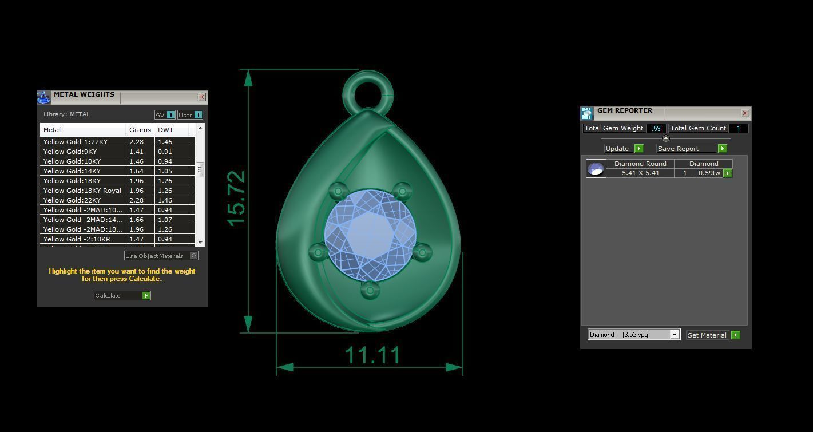Select the Yellow Gold -2MAD:14... row

[x=117, y=220]
